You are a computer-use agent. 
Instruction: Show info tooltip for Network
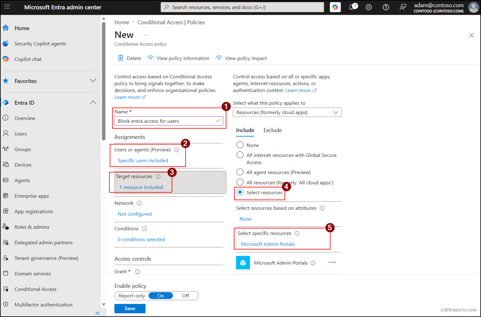139,203
